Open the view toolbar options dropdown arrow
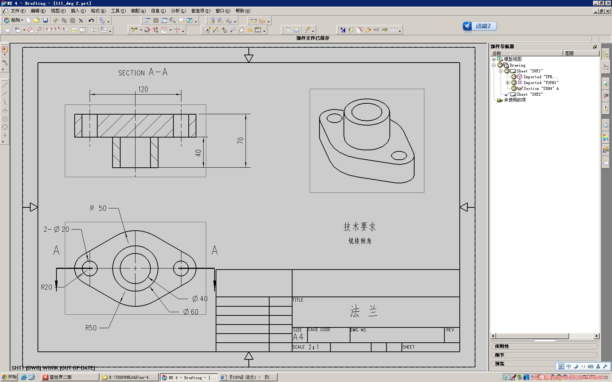Image resolution: width=612 pixels, height=382 pixels. click(196, 22)
